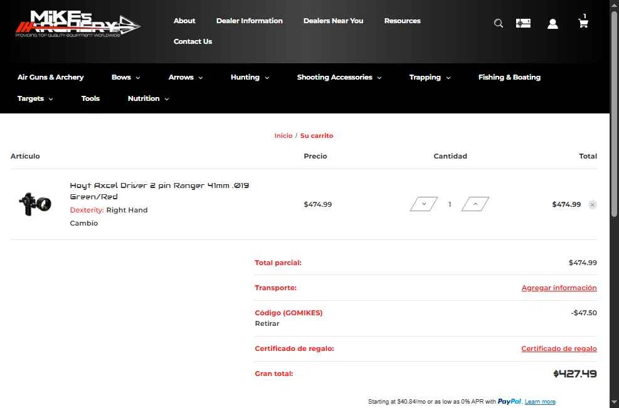Click Cambio to change item options
This screenshot has width=619, height=408.
click(83, 223)
